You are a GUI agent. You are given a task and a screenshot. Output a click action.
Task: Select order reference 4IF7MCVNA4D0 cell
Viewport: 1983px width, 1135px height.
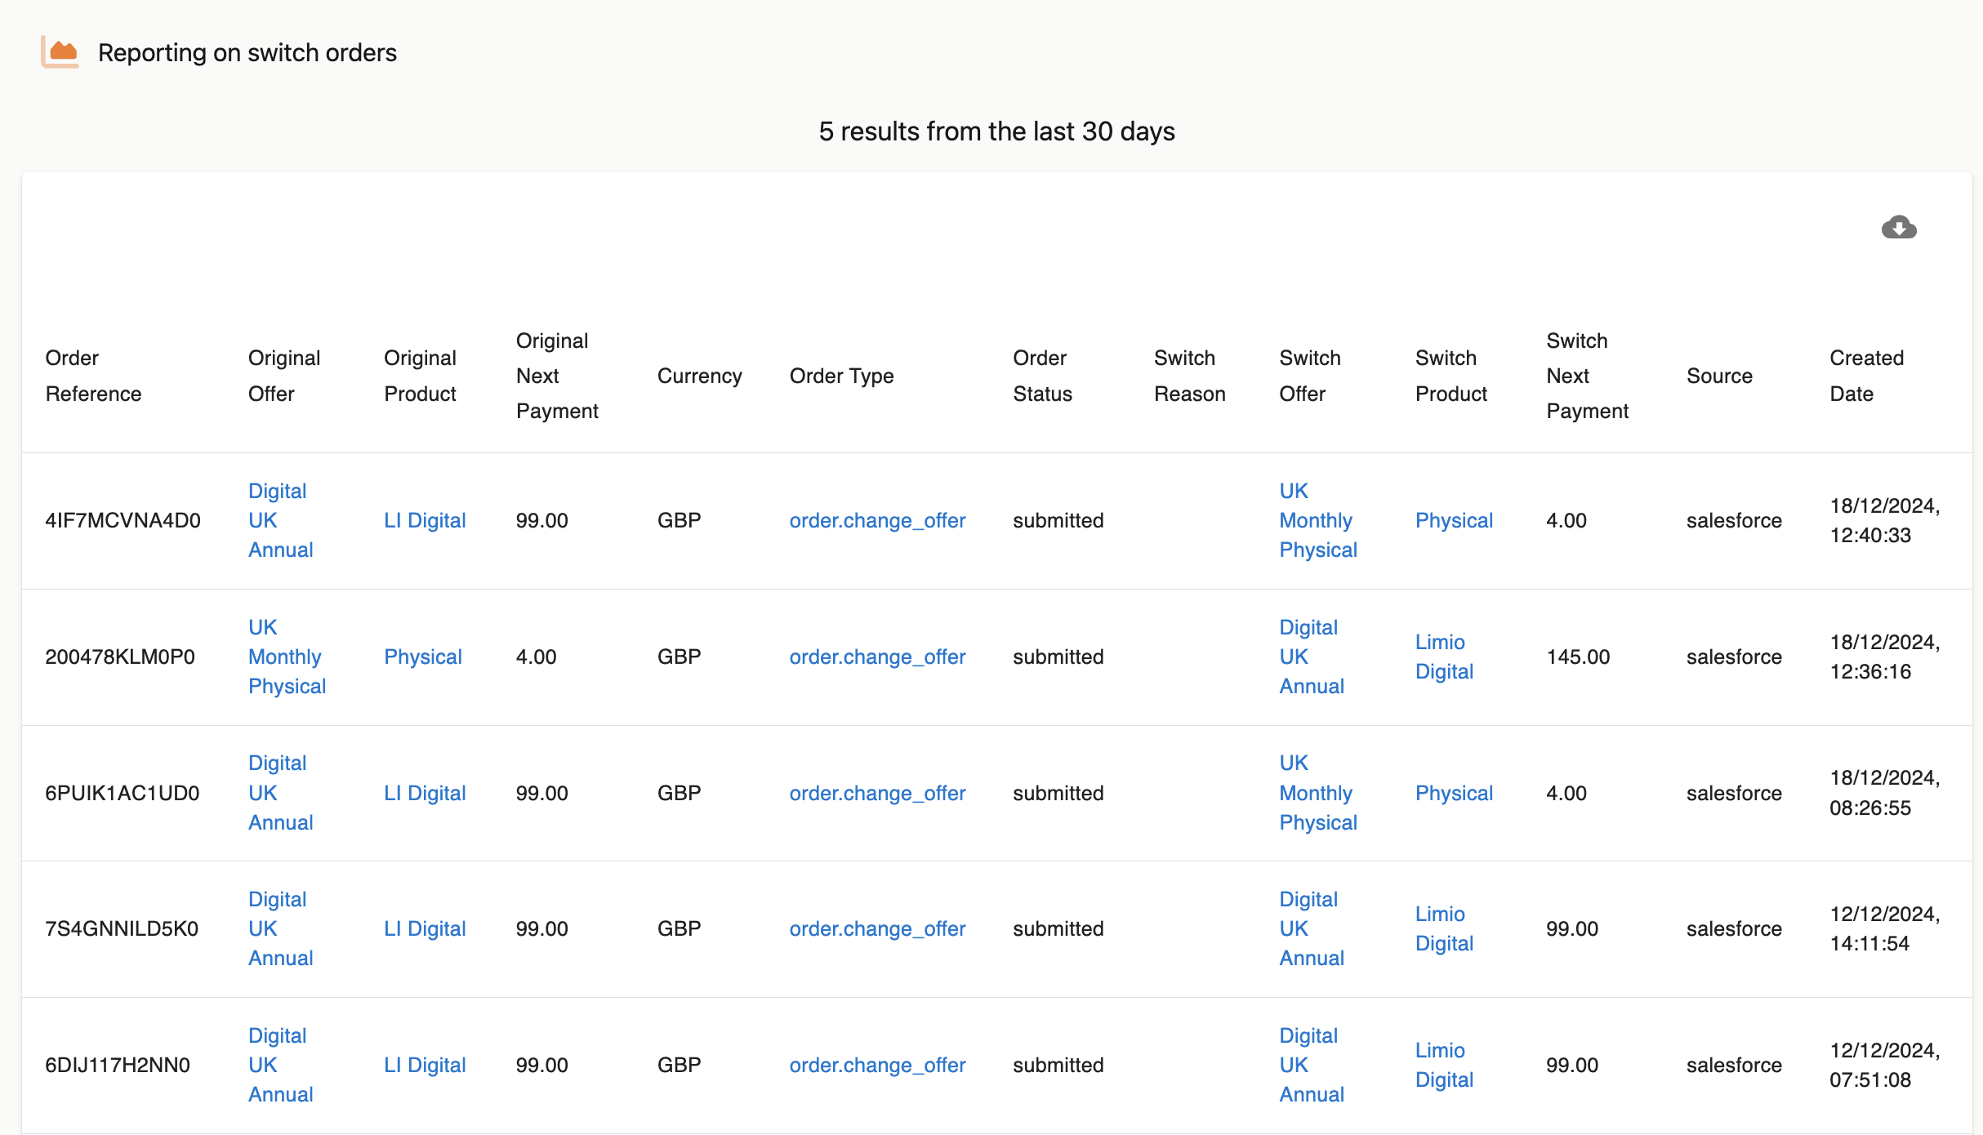pyautogui.click(x=123, y=520)
